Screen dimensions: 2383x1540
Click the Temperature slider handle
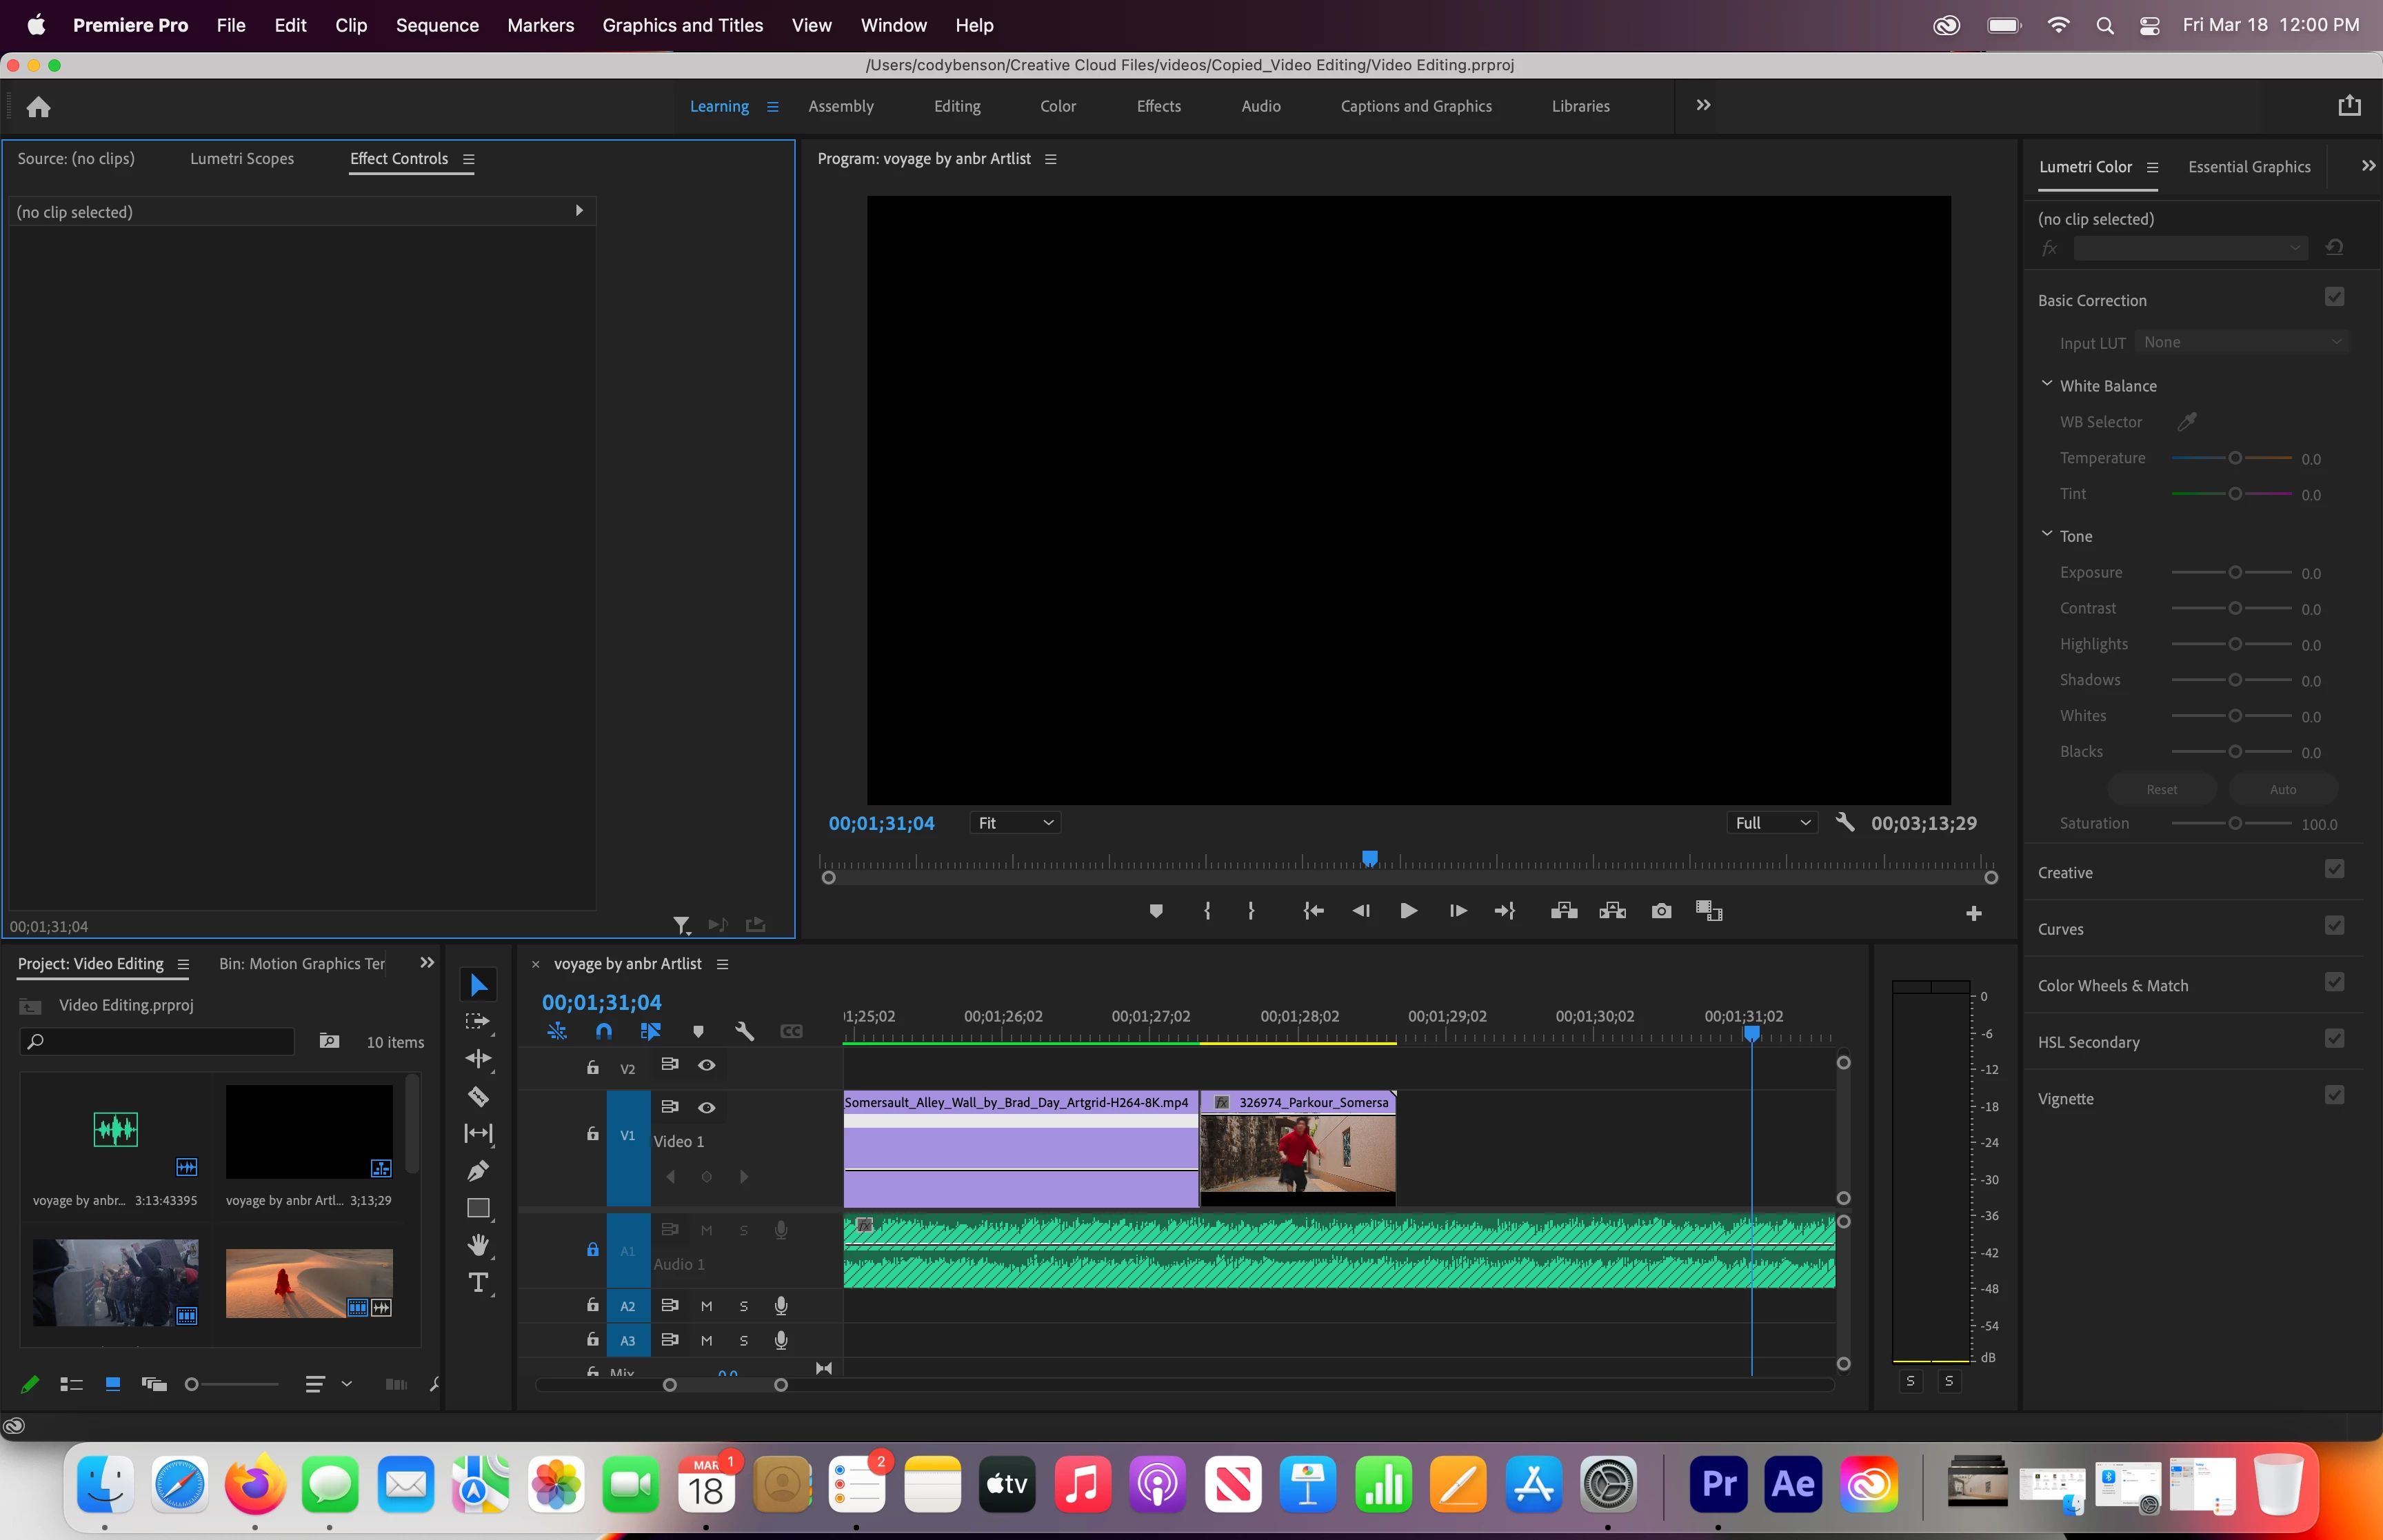pyautogui.click(x=2235, y=458)
